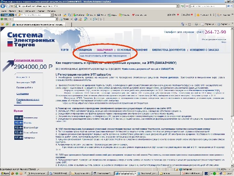
Task: Open Favorites center with the yellow star
Action: (2, 24)
